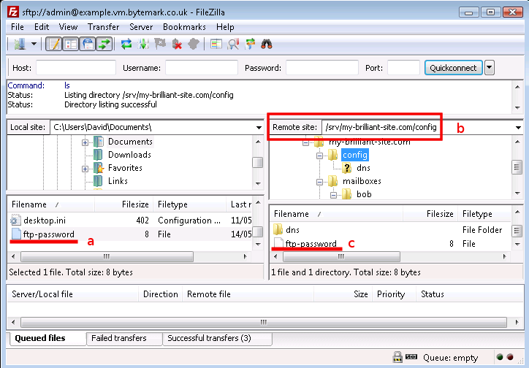This screenshot has width=529, height=368.
Task: Click the encryption lock status icon
Action: click(397, 357)
